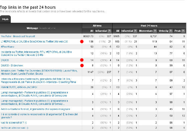Open FERMI TUTTI, ARRIVA JACOPO! link
The height and width of the screenshot is (131, 187).
(19, 87)
